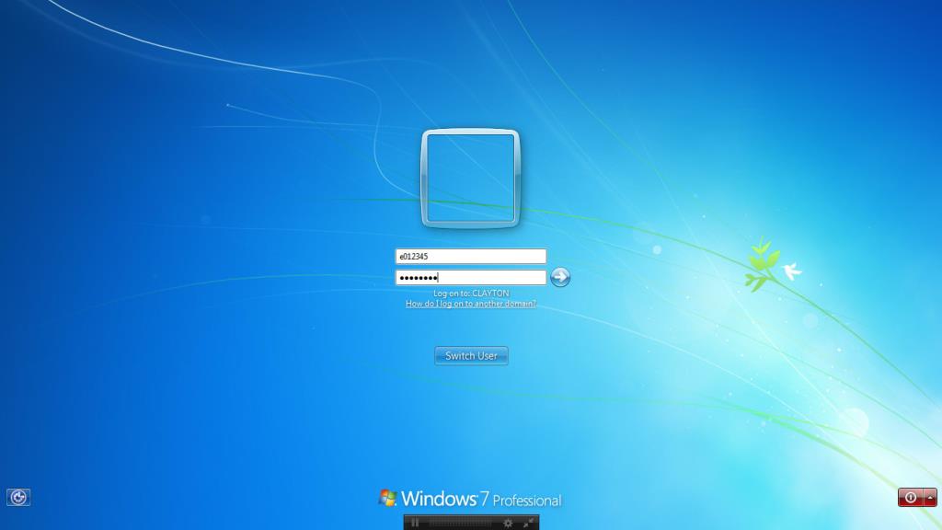The image size is (942, 530).
Task: Exit fullscreen using the shrink arrows icon
Action: [x=528, y=524]
